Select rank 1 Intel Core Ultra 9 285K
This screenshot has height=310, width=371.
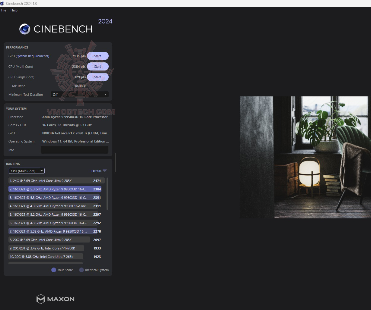pos(57,181)
